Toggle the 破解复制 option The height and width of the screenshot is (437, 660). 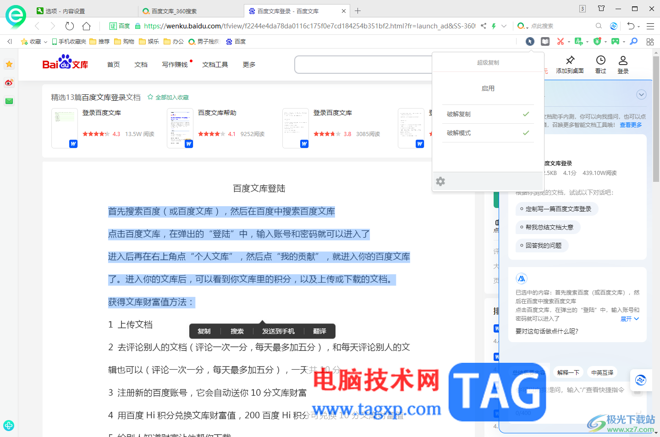tap(488, 114)
